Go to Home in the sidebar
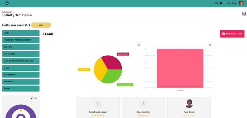 point(21,33)
